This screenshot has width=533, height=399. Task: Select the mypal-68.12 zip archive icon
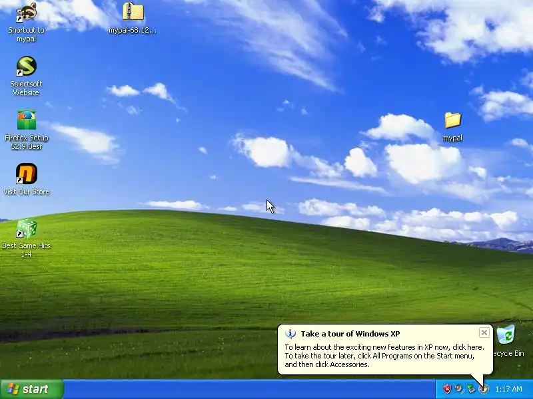pos(133,12)
